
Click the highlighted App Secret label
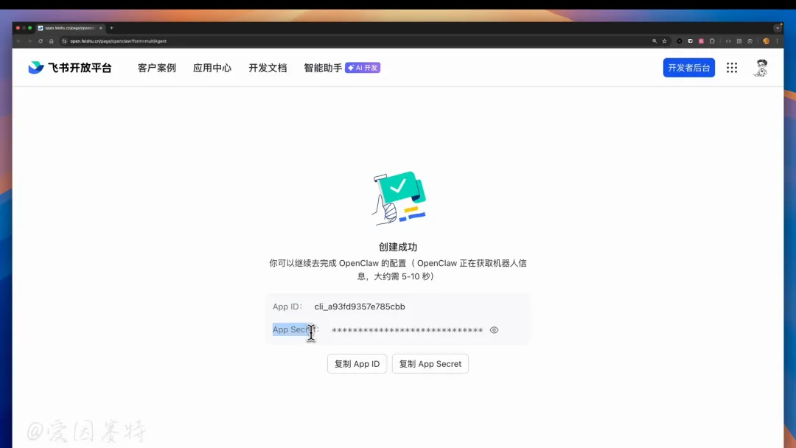[296, 330]
